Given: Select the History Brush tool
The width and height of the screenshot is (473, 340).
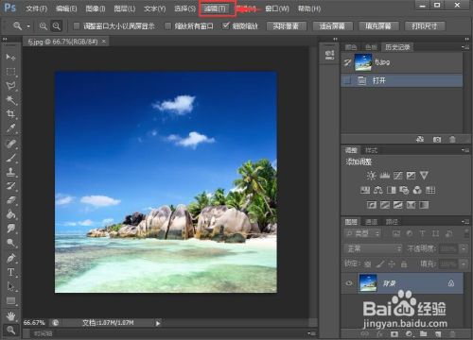Looking at the screenshot, I should (x=10, y=186).
